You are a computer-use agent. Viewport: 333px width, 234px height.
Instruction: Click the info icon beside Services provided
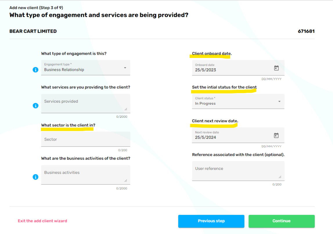point(35,106)
